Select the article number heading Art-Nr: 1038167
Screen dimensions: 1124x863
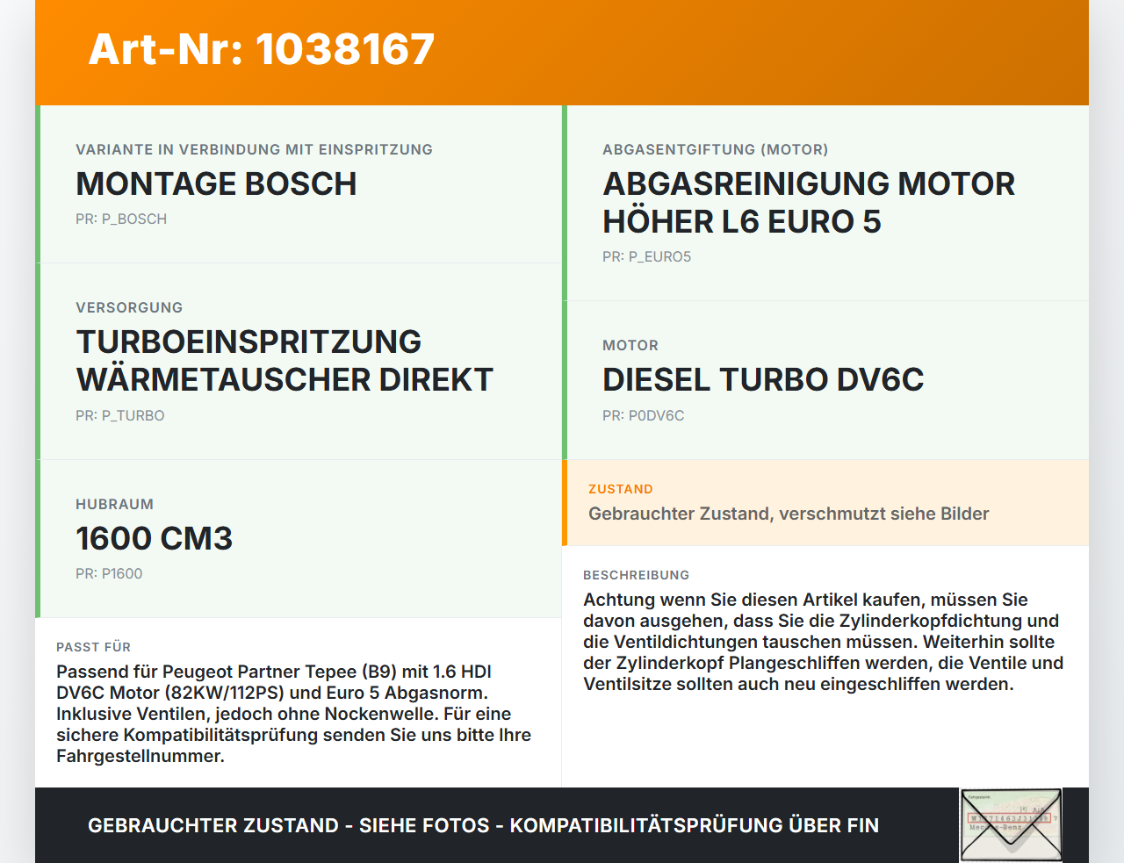(262, 49)
